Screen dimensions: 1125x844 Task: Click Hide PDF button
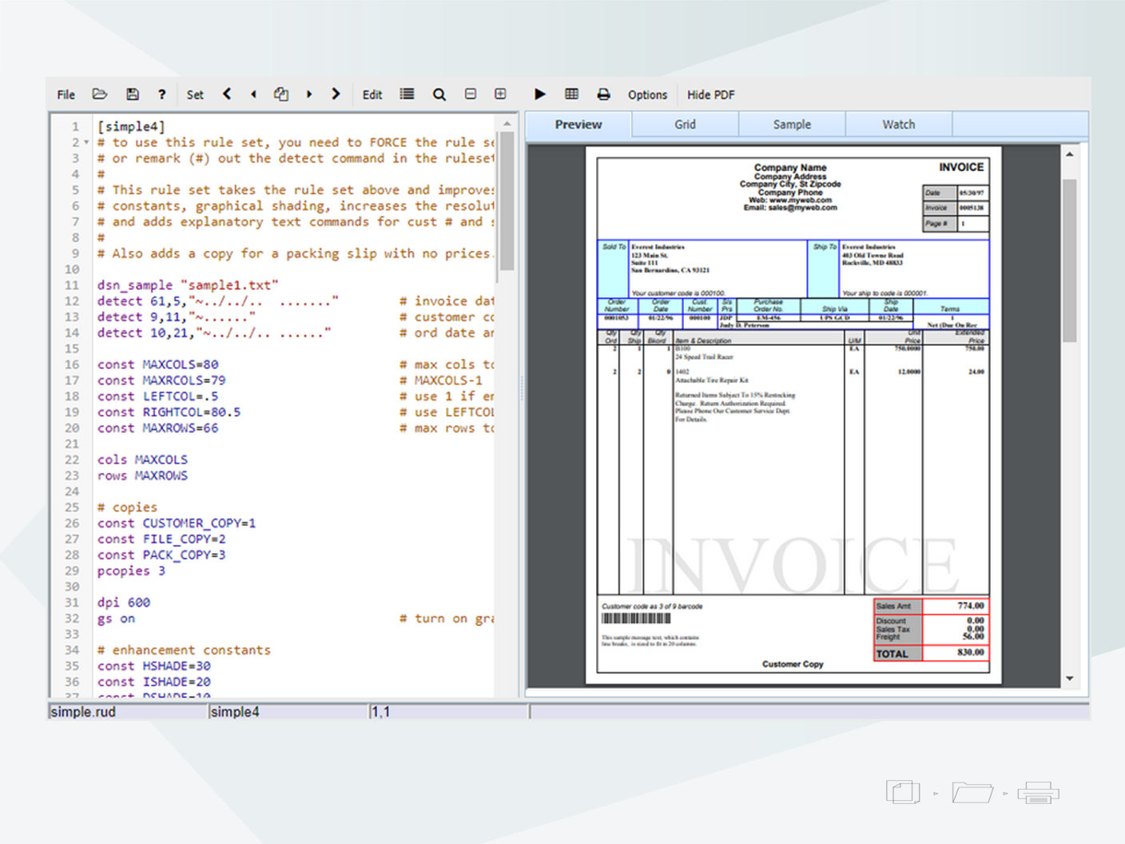click(x=710, y=94)
